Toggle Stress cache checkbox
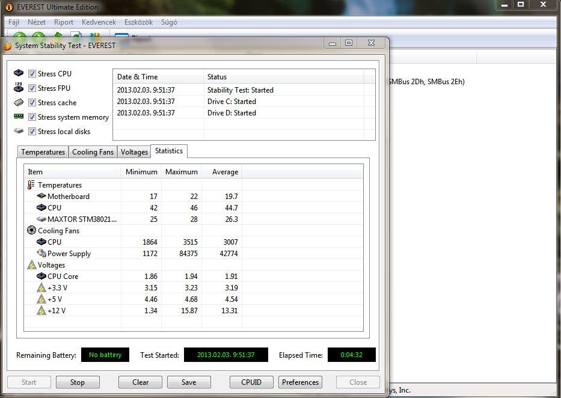Screen dimensions: 561x398 [32, 103]
